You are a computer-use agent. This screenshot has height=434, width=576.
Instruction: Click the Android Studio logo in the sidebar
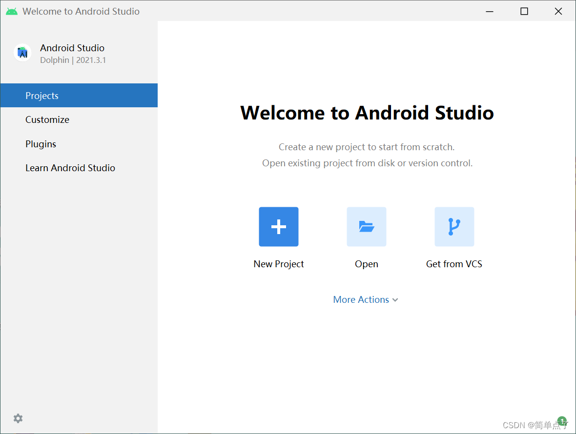tap(22, 53)
